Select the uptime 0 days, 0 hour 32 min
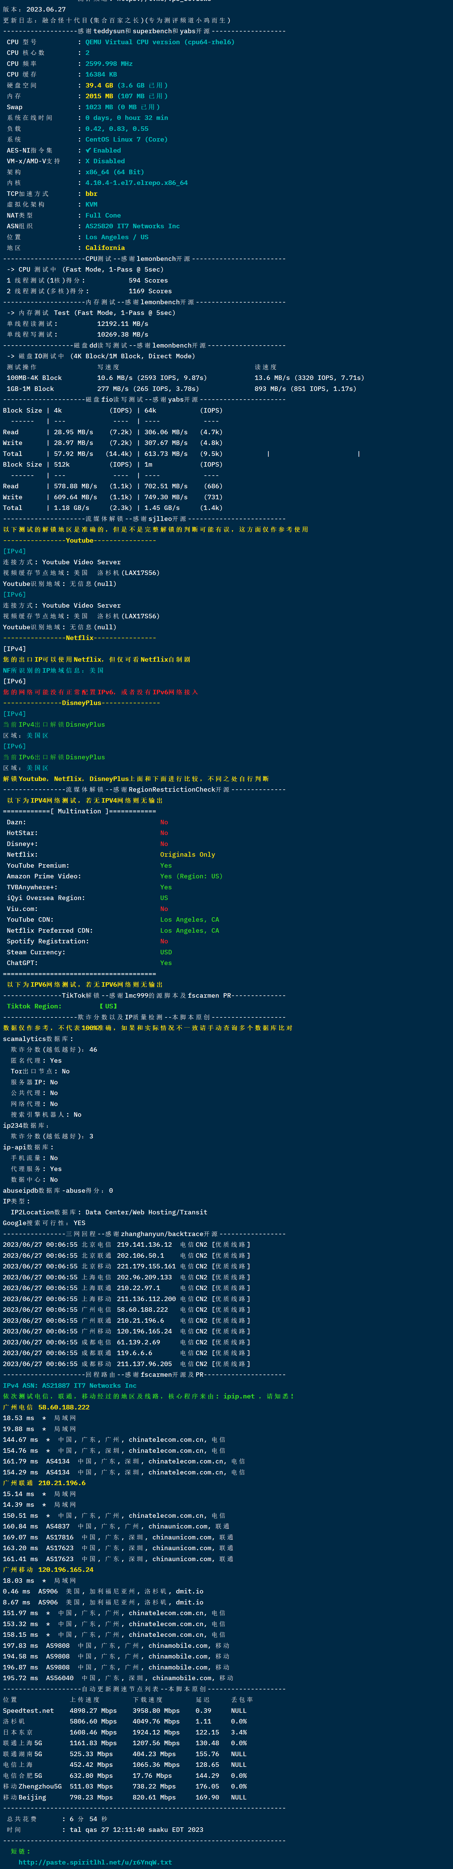Image resolution: width=453 pixels, height=1869 pixels. [127, 118]
